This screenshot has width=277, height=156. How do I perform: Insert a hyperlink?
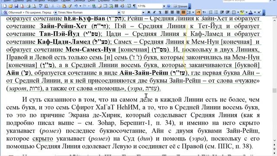tap(94, 6)
